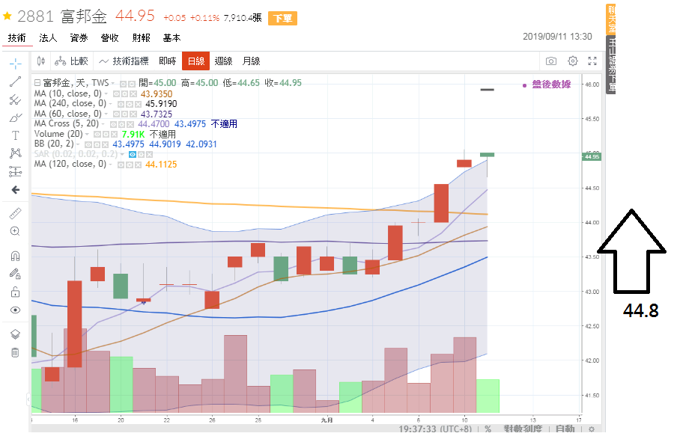Image resolution: width=674 pixels, height=445 pixels.
Task: Collapse the 富邦金 legend box
Action: tap(37, 83)
